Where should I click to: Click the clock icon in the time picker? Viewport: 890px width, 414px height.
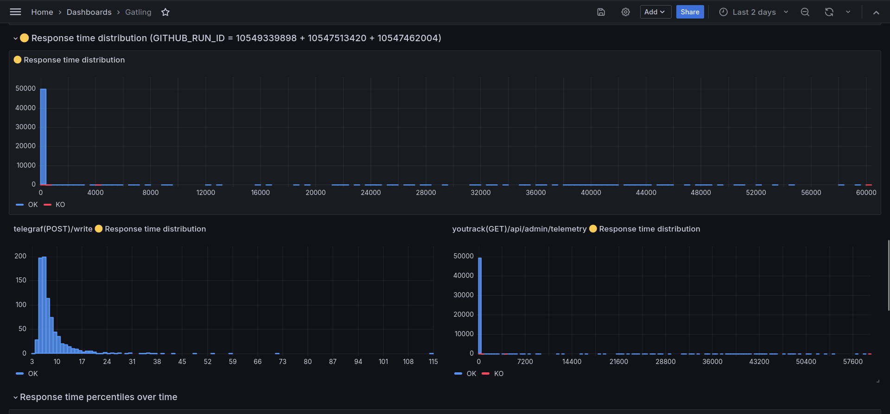tap(723, 12)
